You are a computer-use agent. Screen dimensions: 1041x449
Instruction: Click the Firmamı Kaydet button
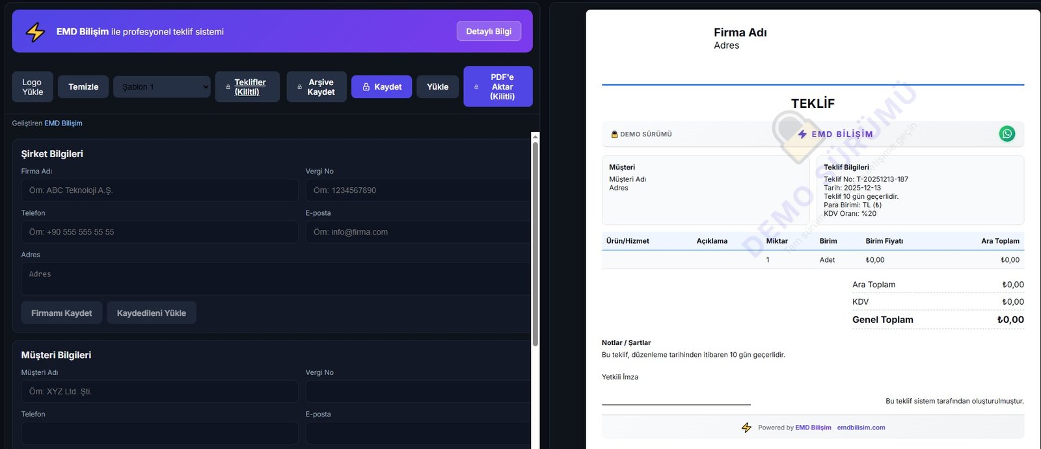click(x=62, y=313)
